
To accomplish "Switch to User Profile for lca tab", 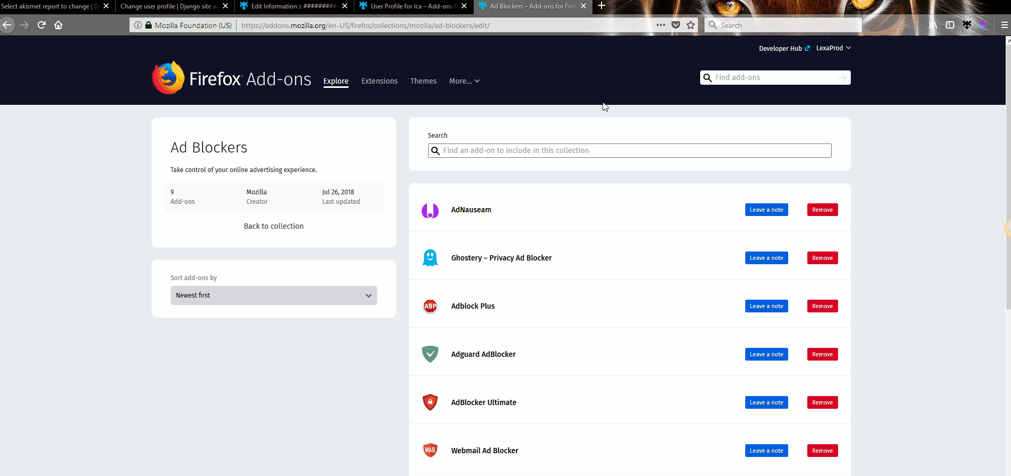I will pos(413,6).
